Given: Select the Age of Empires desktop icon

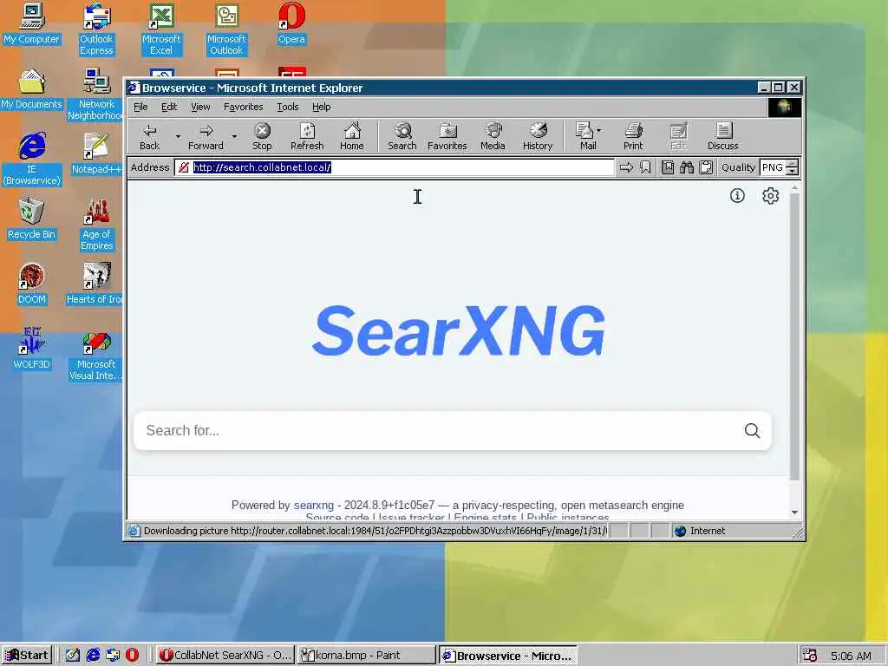Looking at the screenshot, I should 96,225.
